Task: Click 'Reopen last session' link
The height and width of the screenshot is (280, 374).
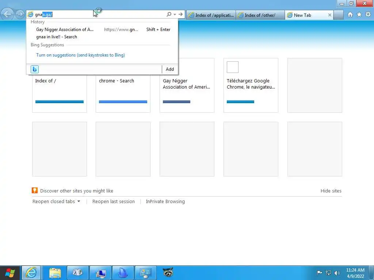Action: (x=114, y=202)
